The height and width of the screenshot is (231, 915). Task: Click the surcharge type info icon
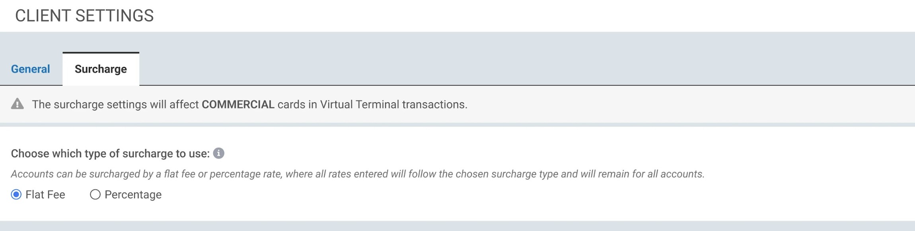[x=218, y=153]
